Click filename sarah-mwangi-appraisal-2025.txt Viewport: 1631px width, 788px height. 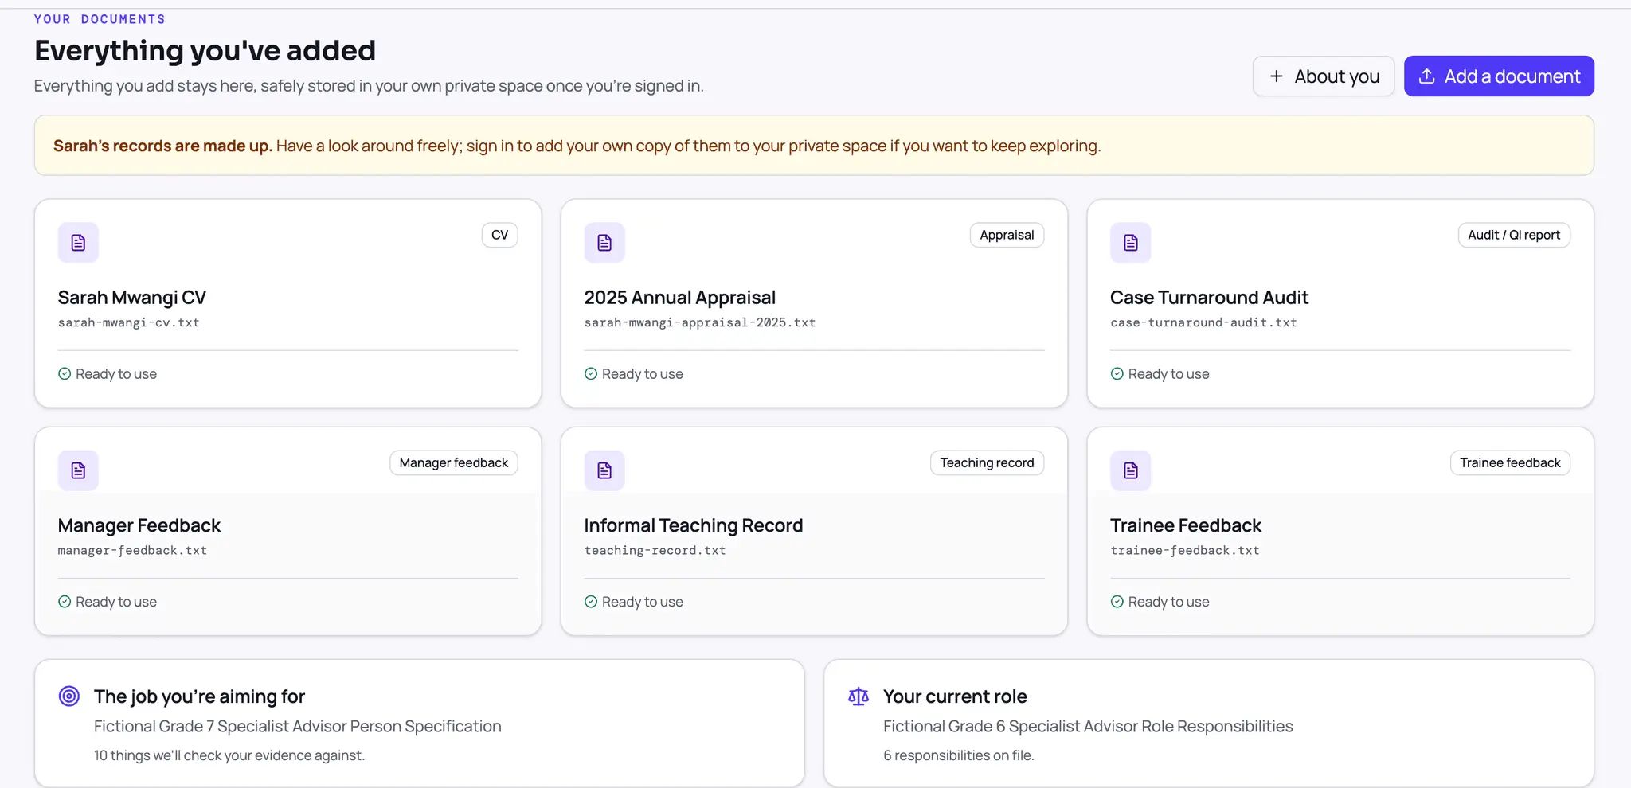click(x=700, y=322)
